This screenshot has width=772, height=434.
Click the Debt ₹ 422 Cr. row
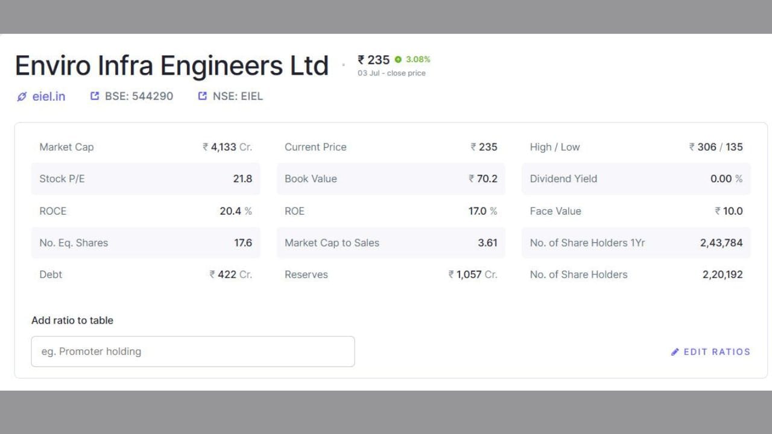tap(146, 274)
